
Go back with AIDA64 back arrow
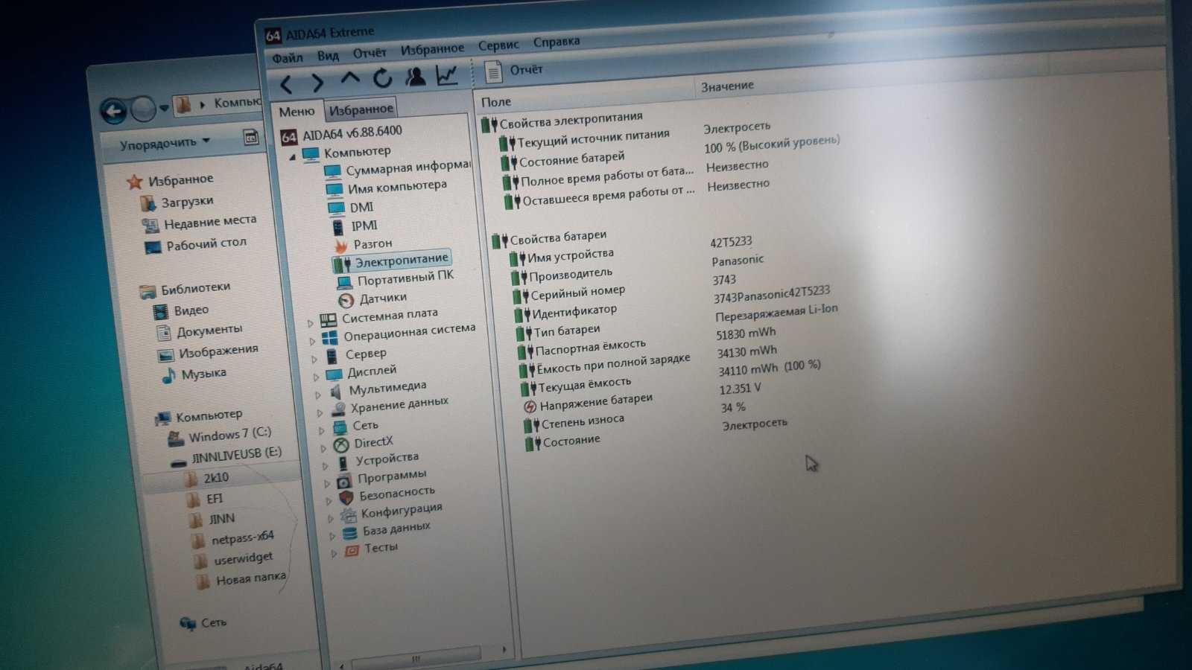[287, 84]
